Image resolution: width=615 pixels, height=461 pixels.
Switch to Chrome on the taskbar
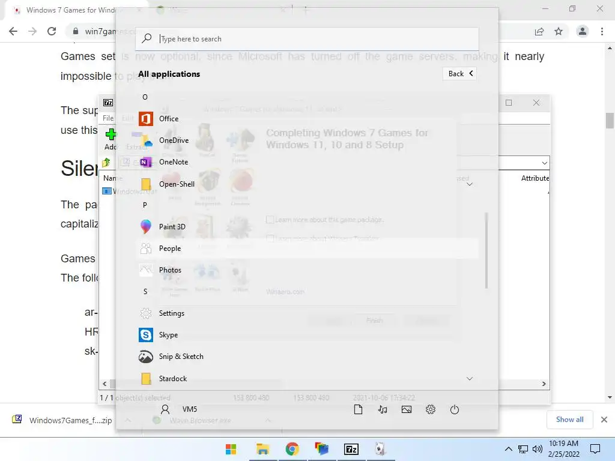coord(292,449)
